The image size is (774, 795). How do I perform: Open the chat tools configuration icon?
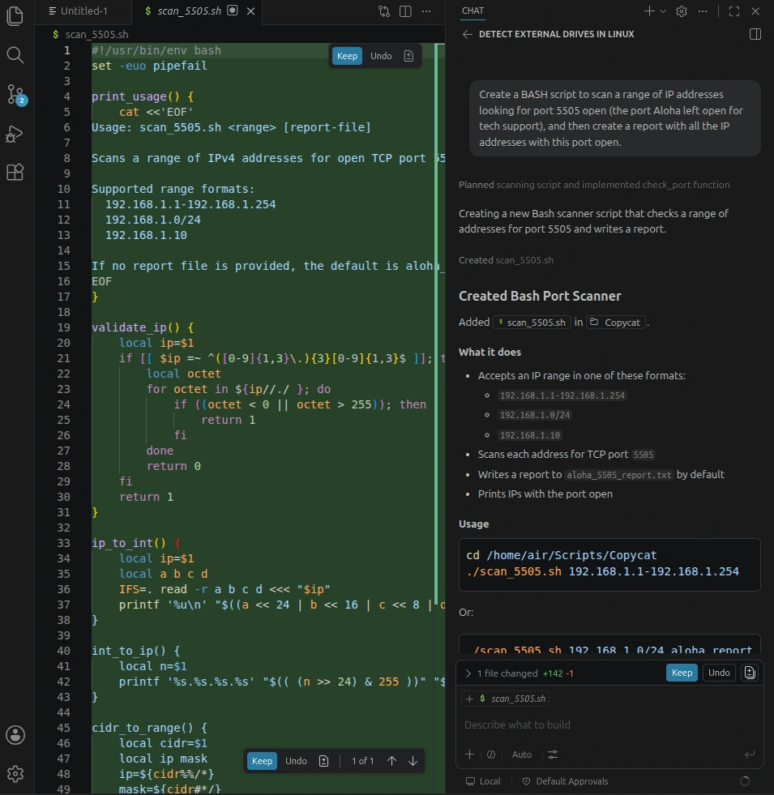[x=553, y=754]
